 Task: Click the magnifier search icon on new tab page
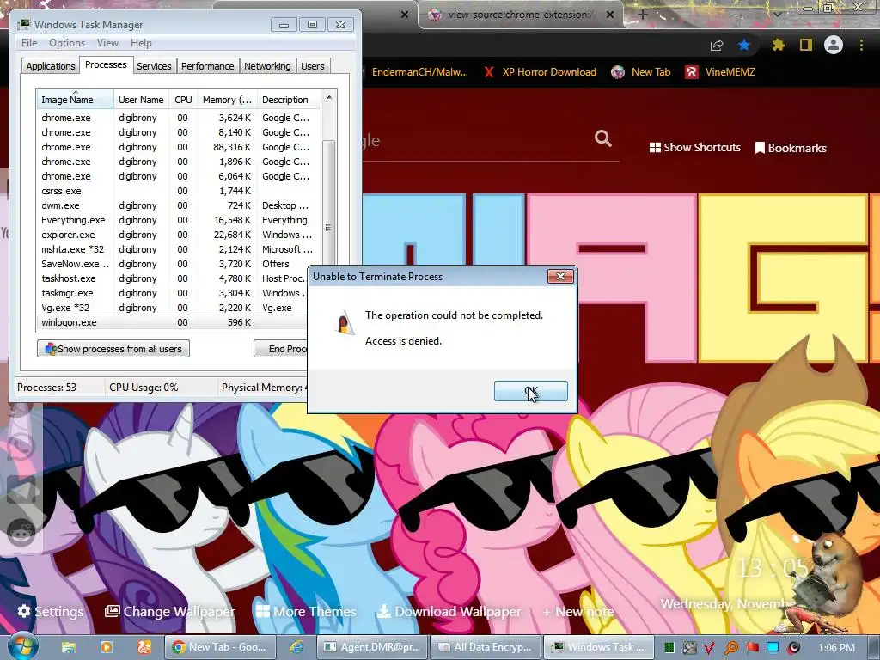602,137
